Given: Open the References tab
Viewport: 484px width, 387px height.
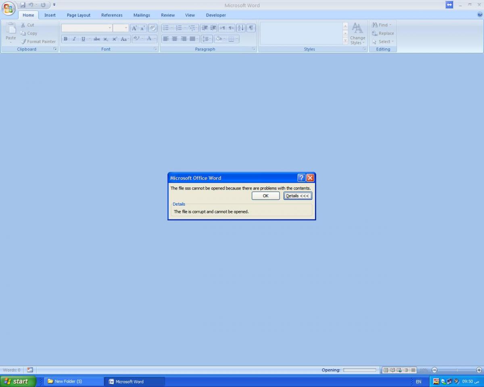Looking at the screenshot, I should tap(112, 15).
